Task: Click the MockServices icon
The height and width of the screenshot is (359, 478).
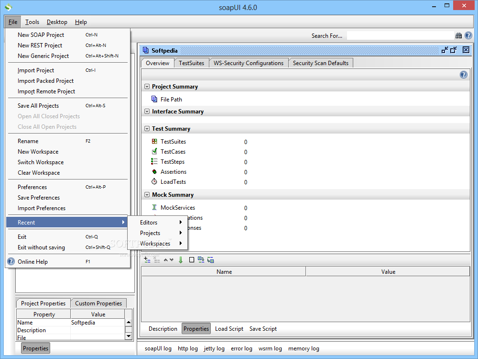Action: click(154, 207)
